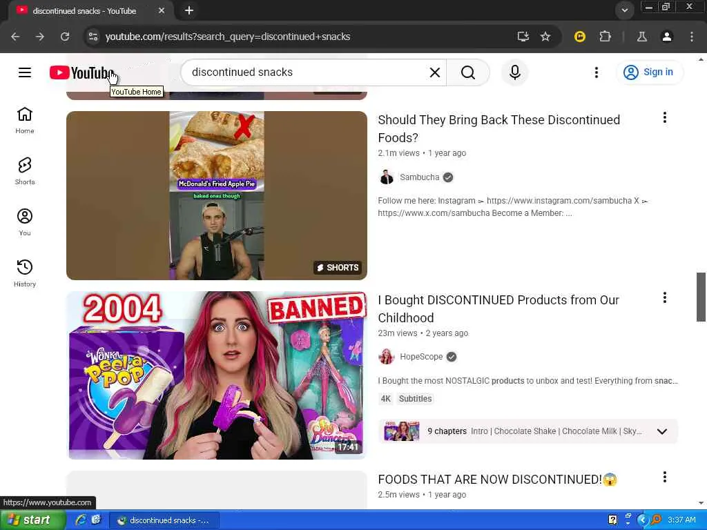The image size is (707, 530).
Task: Go to YouTube Home via logo
Action: click(82, 72)
